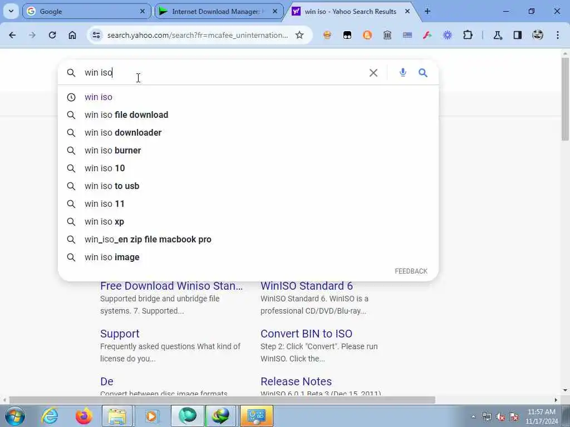Go to the browser home page

(x=72, y=35)
